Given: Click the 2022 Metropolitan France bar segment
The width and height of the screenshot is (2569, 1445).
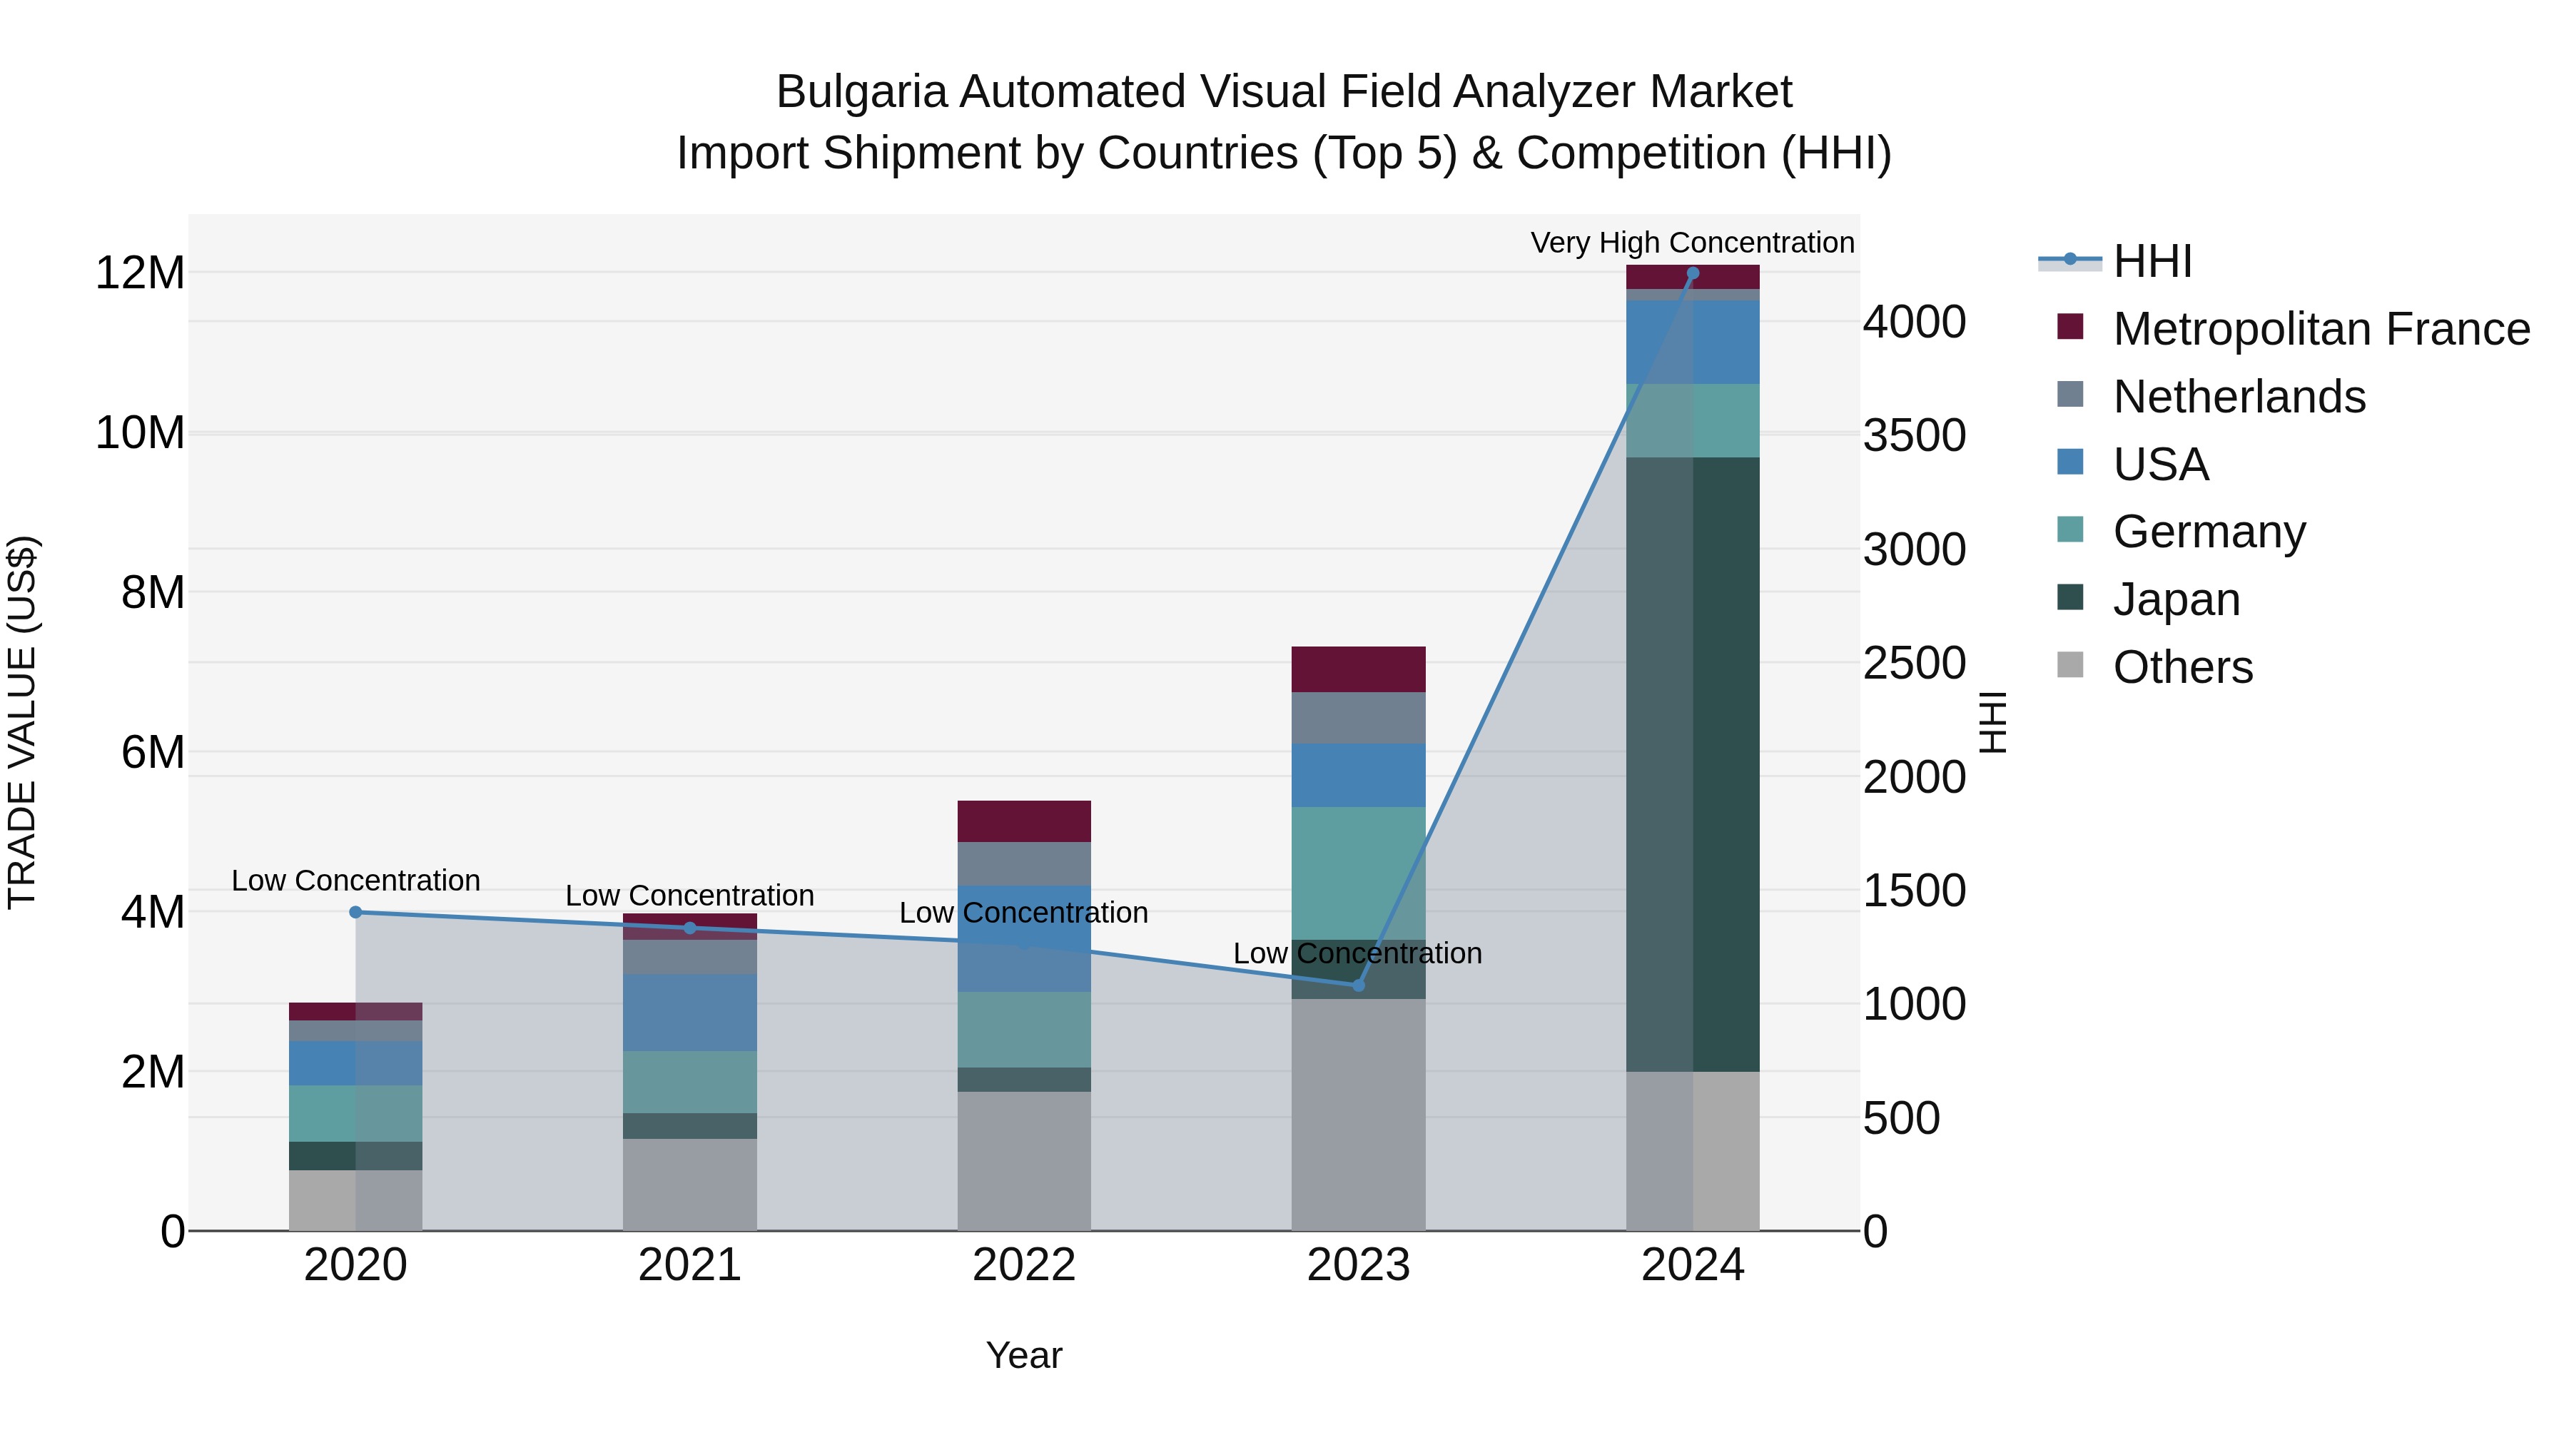Looking at the screenshot, I should [x=1024, y=822].
